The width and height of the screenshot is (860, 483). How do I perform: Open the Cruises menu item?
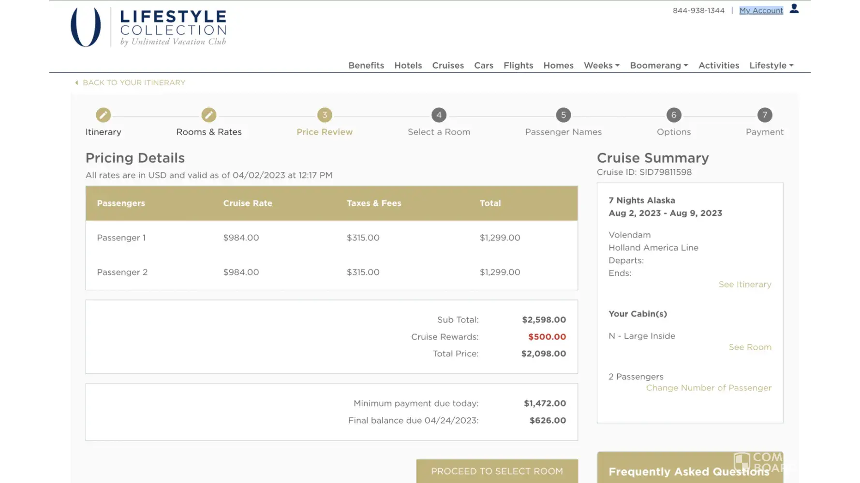pos(448,65)
